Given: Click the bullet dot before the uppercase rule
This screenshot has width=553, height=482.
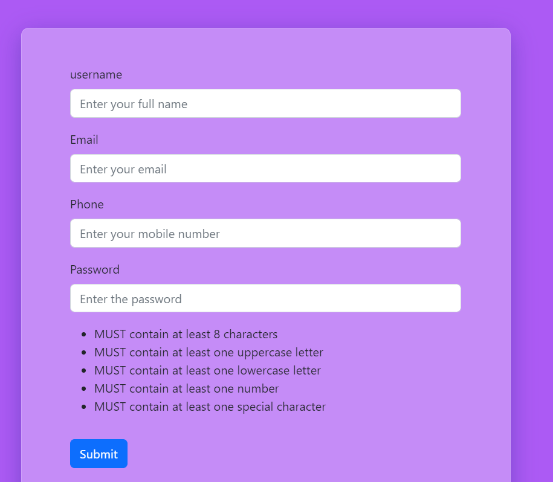Looking at the screenshot, I should pyautogui.click(x=83, y=352).
